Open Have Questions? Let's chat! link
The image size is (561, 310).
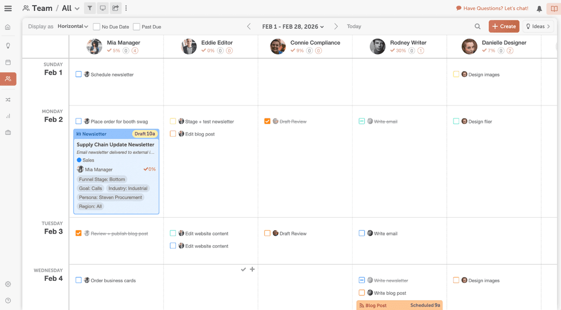pos(492,8)
